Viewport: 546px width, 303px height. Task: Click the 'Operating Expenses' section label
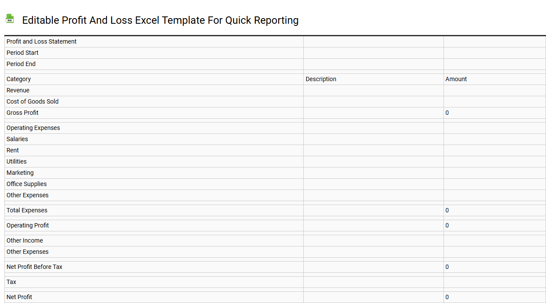33,128
